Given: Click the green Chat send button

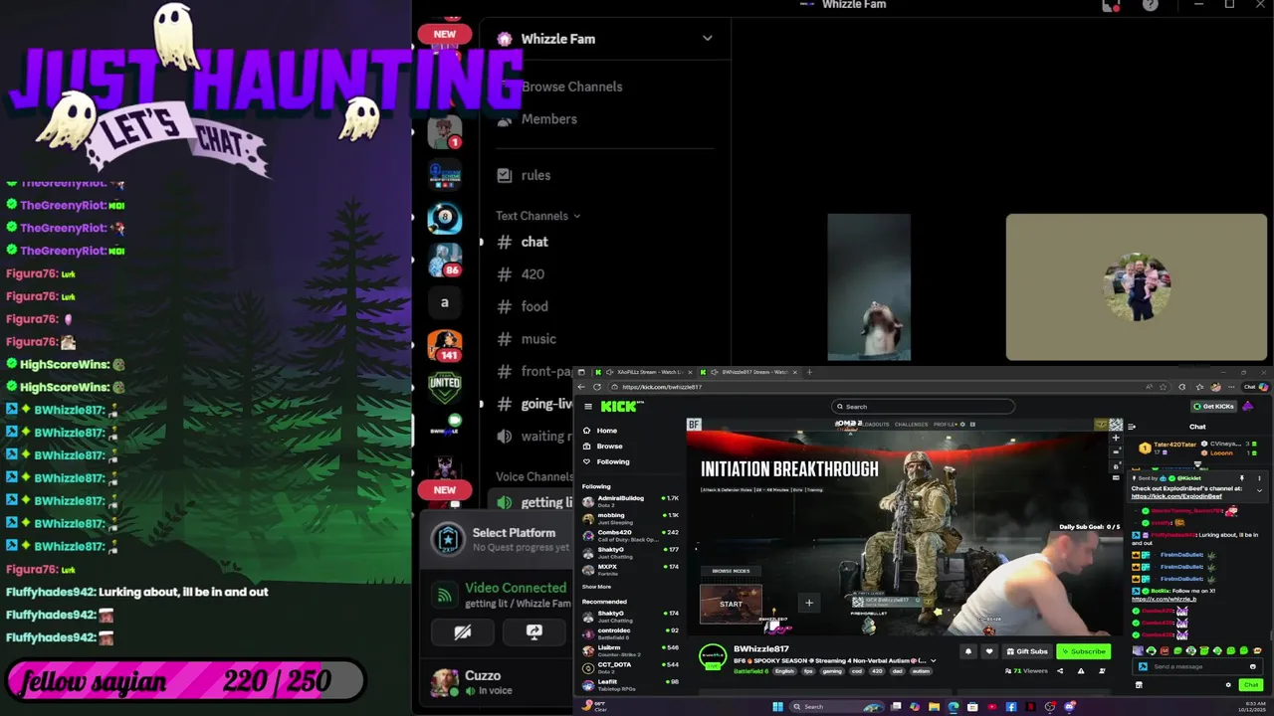Looking at the screenshot, I should (x=1251, y=684).
